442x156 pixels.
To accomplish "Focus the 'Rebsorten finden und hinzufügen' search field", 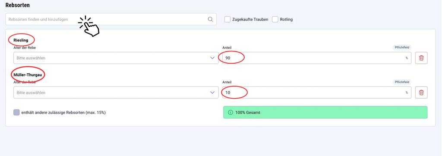I will pyautogui.click(x=111, y=19).
